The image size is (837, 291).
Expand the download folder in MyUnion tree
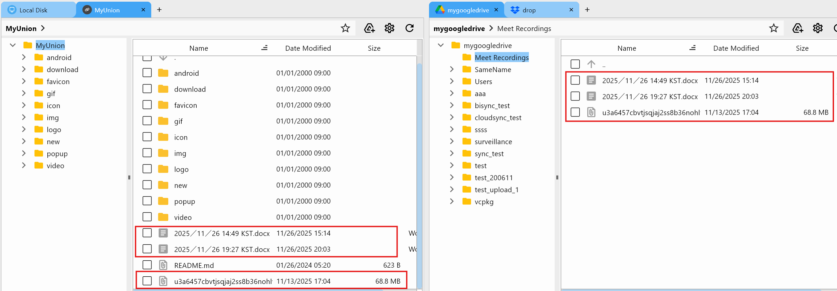24,69
